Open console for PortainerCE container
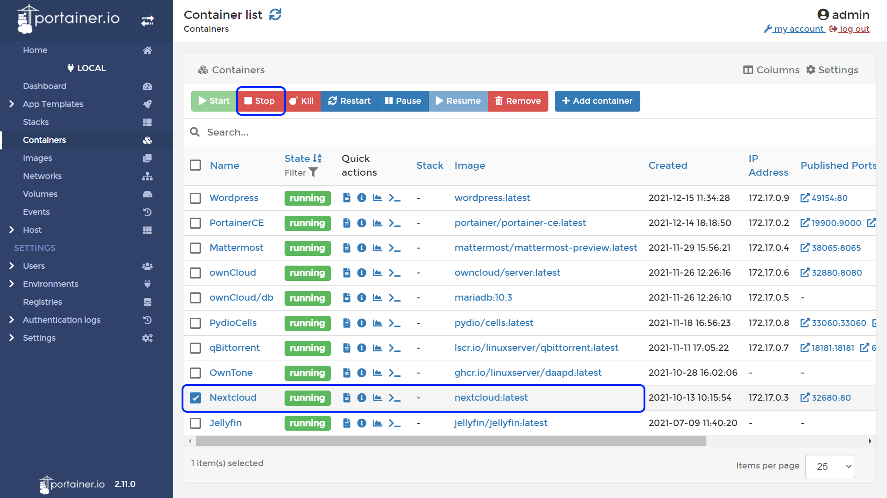887x498 pixels. point(395,223)
